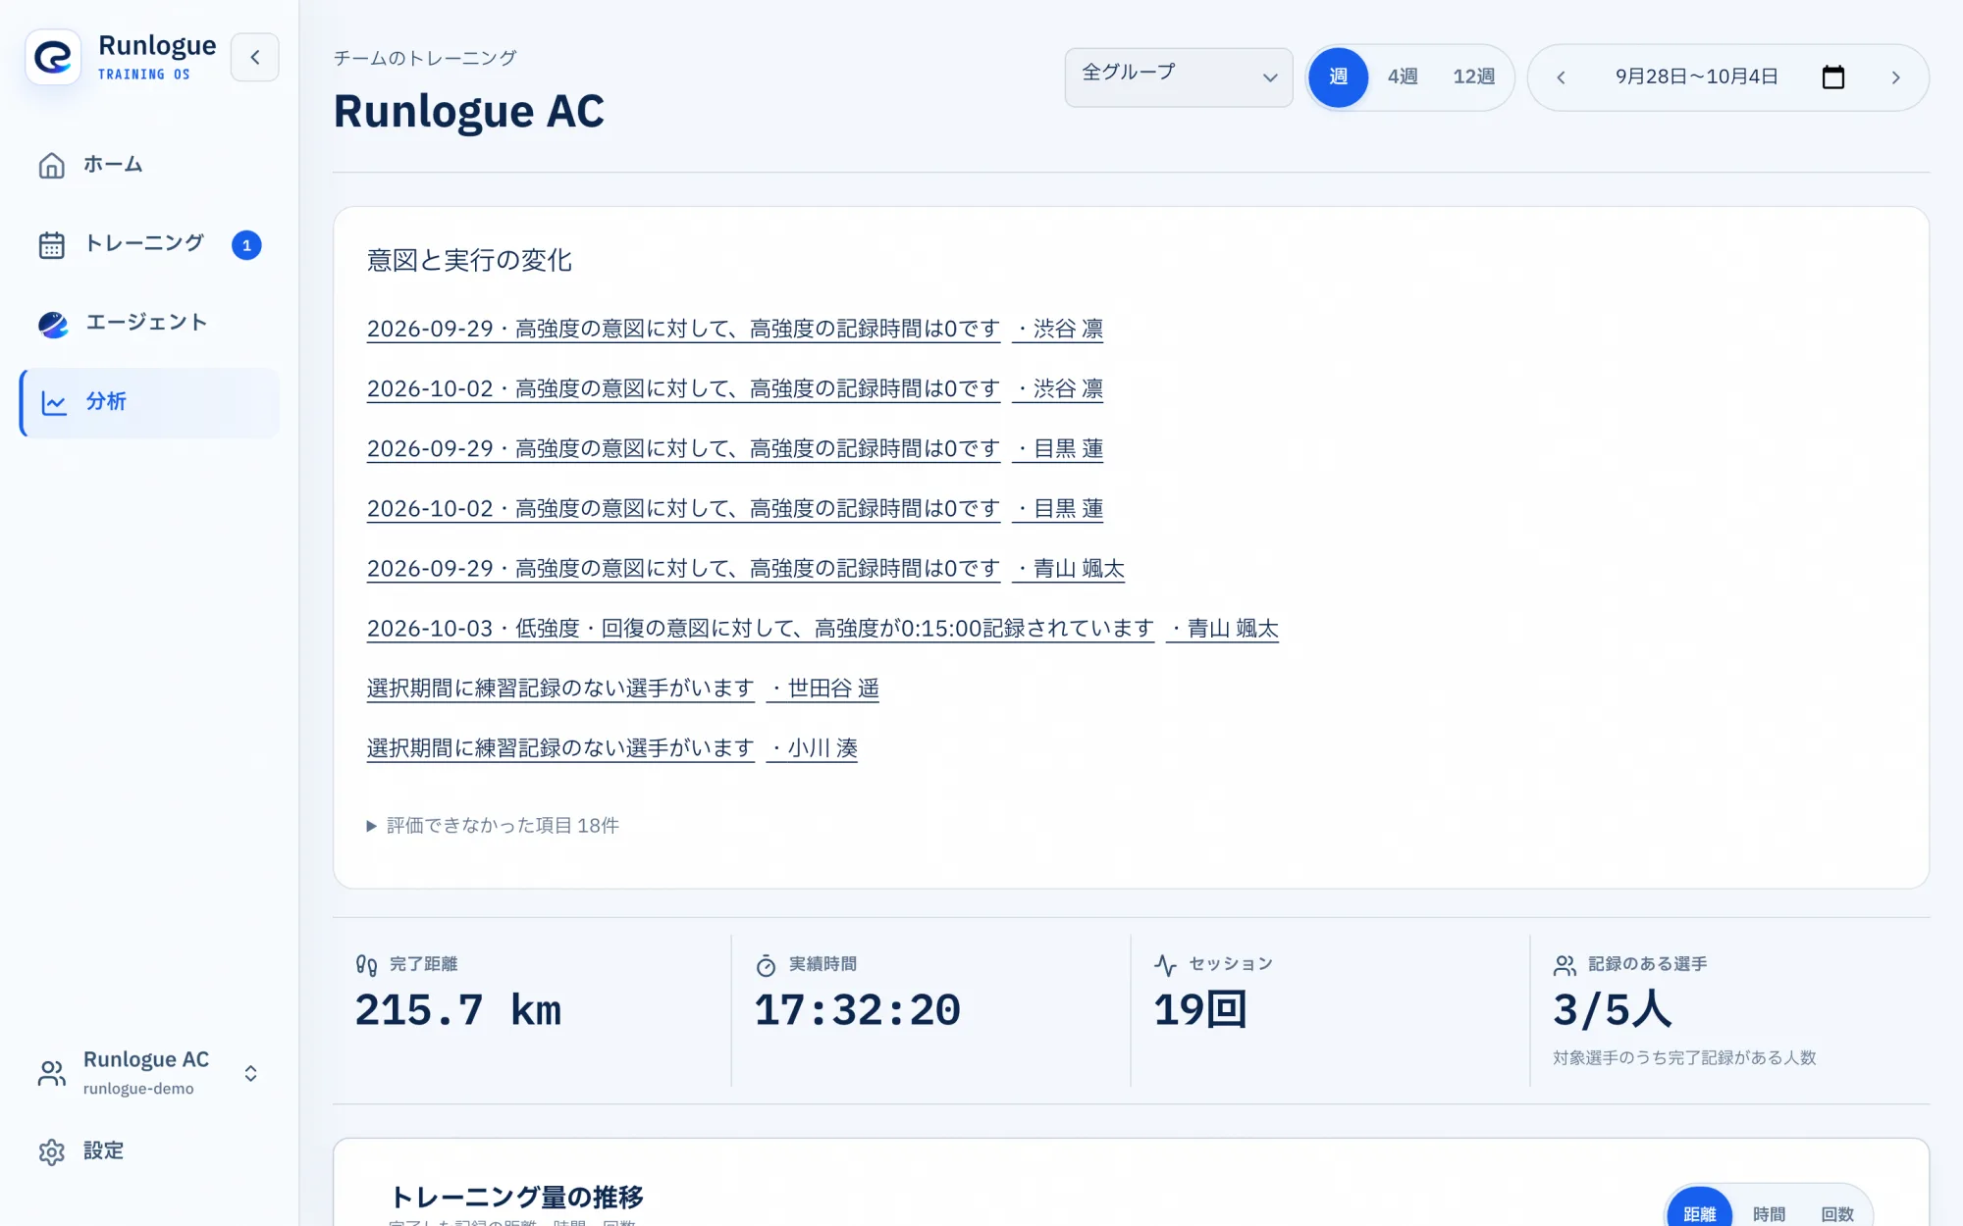This screenshot has width=1963, height=1226.
Task: Select the 週 period toggle
Action: point(1338,77)
